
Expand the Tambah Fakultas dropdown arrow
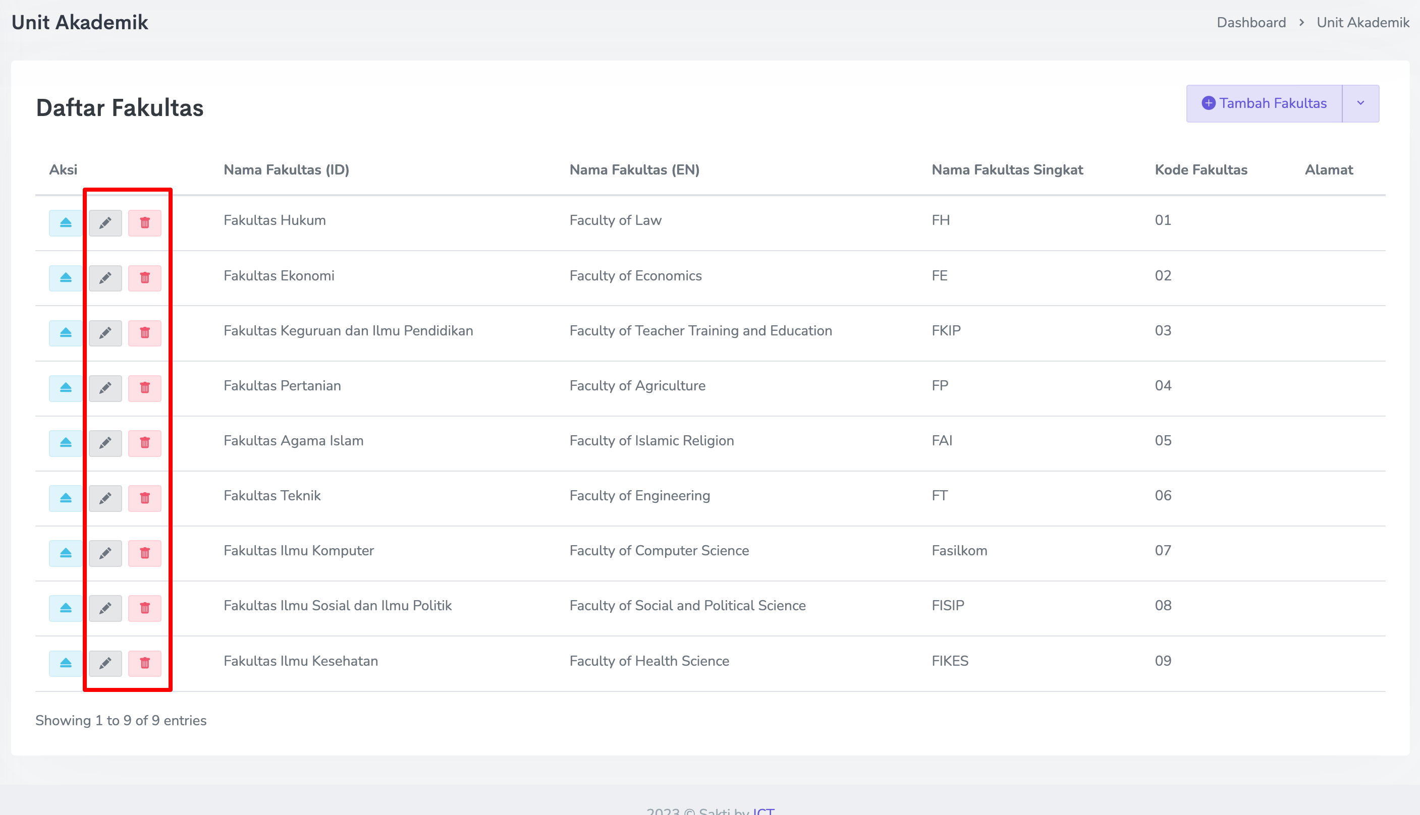(1360, 103)
